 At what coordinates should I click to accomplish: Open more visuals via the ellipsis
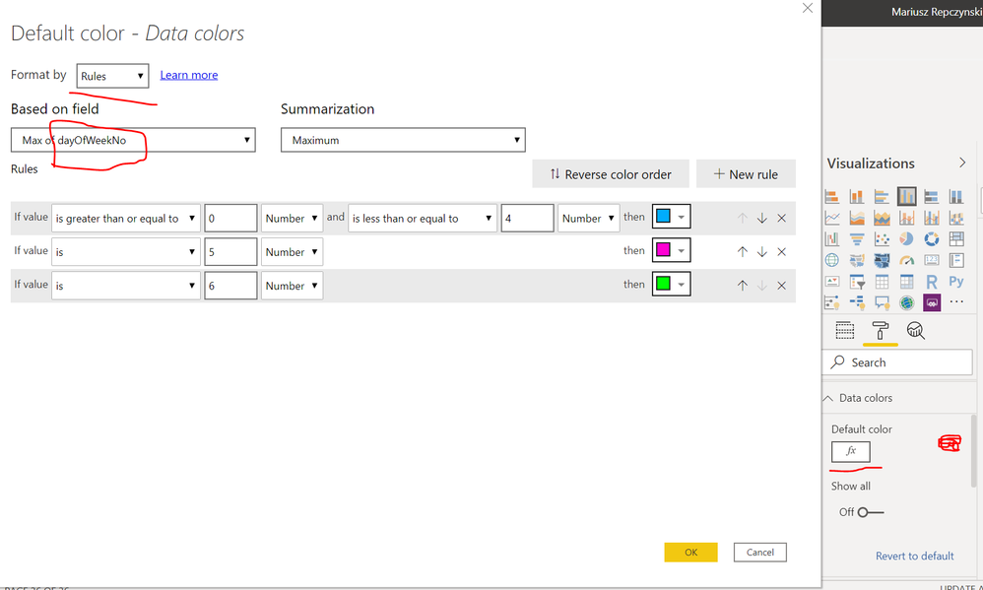pos(956,302)
